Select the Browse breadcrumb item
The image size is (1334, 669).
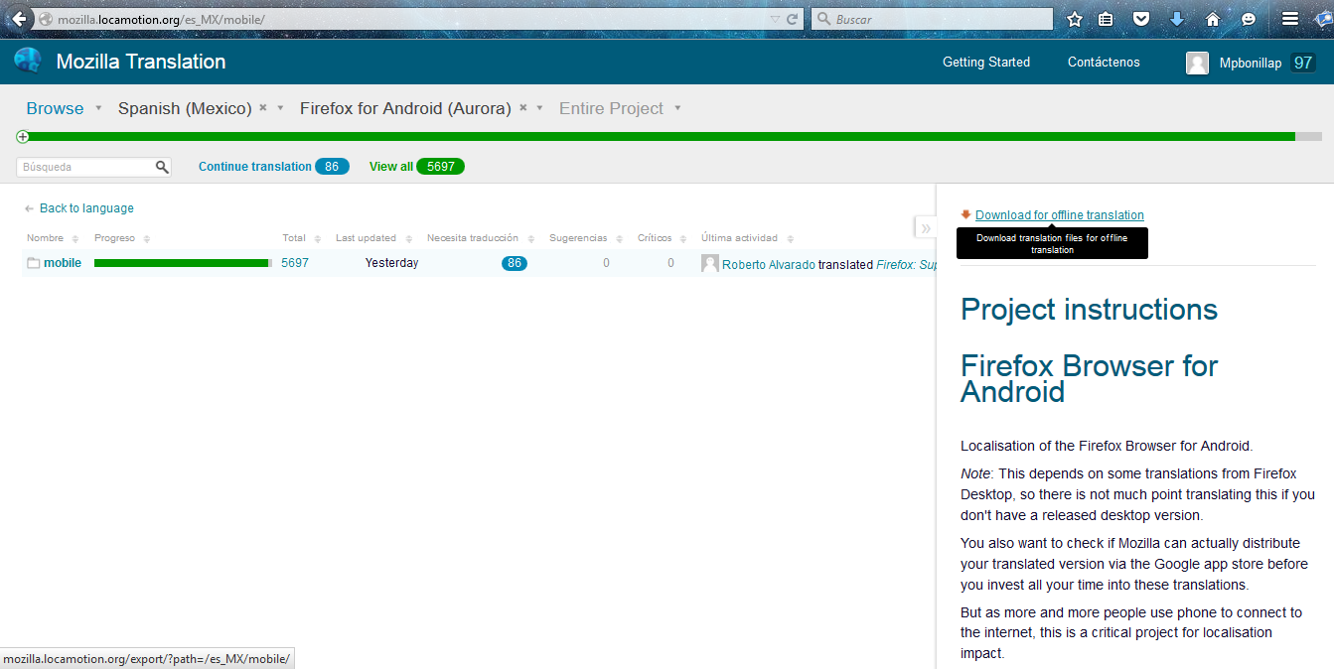click(x=55, y=108)
